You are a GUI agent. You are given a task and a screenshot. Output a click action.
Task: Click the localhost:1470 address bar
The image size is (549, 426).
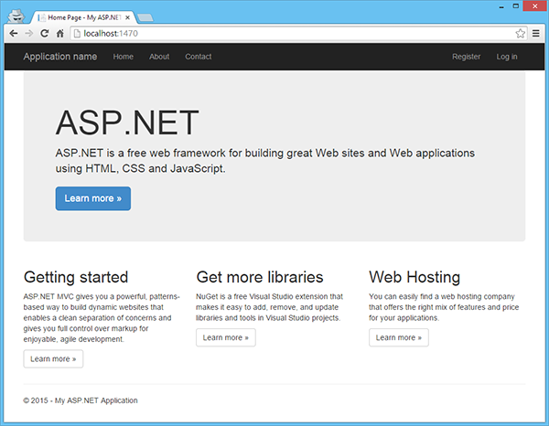(x=297, y=34)
